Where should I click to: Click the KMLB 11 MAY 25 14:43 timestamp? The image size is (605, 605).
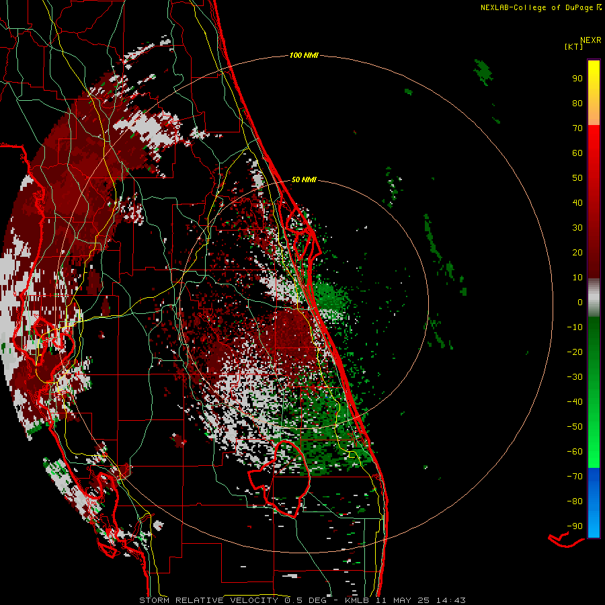[x=405, y=600]
